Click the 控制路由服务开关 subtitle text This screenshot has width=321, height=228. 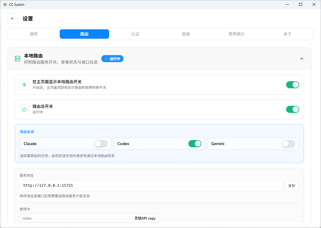(x=61, y=62)
